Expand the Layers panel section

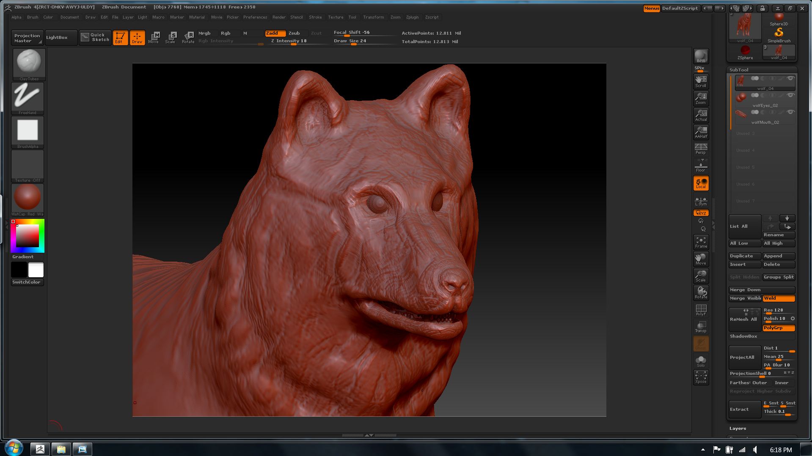(738, 428)
